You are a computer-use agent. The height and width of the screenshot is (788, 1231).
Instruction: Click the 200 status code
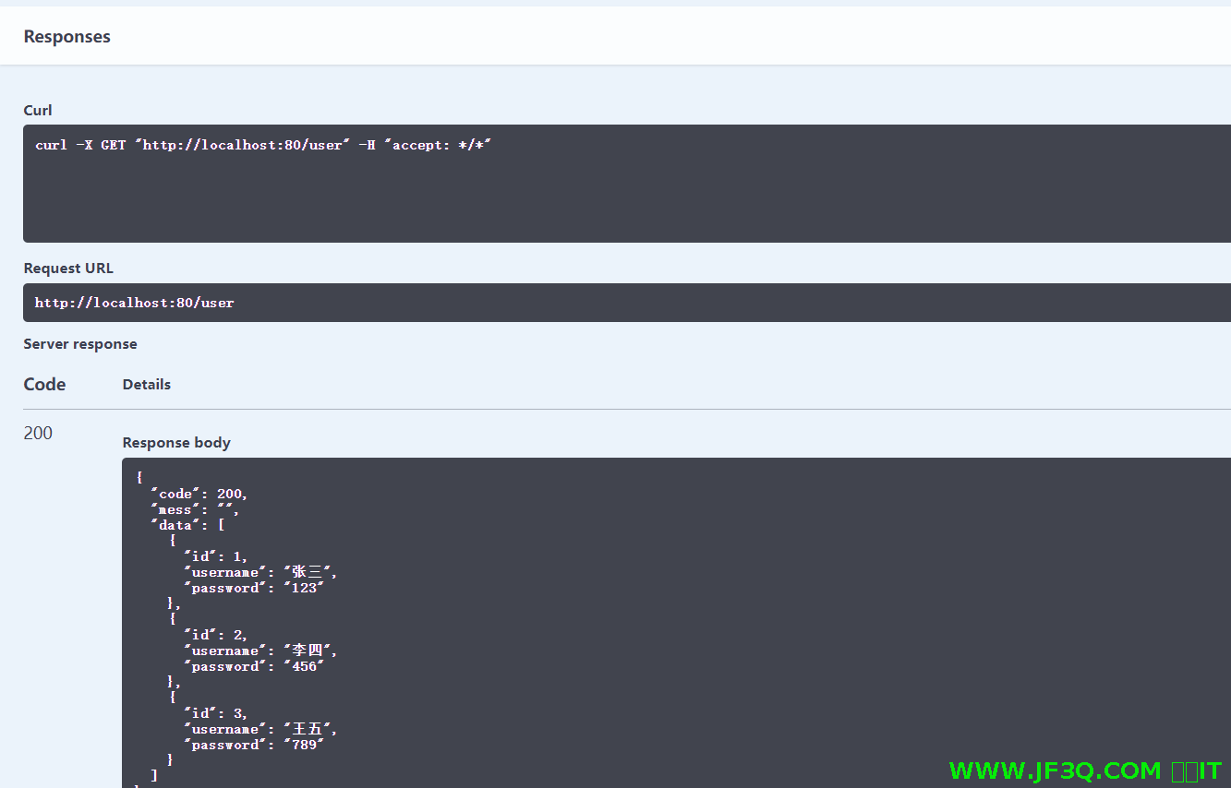(x=38, y=433)
